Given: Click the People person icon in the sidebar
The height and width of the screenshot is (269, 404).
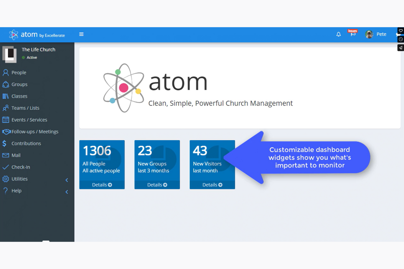Looking at the screenshot, I should [x=5, y=72].
